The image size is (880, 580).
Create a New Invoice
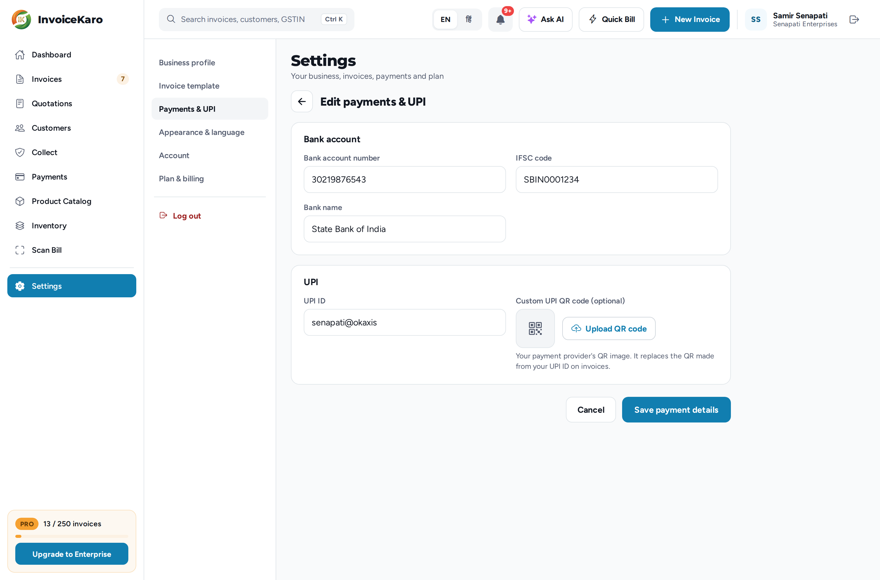[690, 20]
